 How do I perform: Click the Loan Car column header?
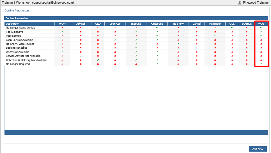point(115,24)
